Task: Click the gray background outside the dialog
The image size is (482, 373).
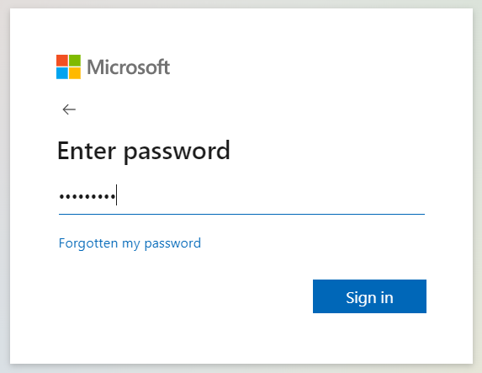Action: click(x=4, y=184)
